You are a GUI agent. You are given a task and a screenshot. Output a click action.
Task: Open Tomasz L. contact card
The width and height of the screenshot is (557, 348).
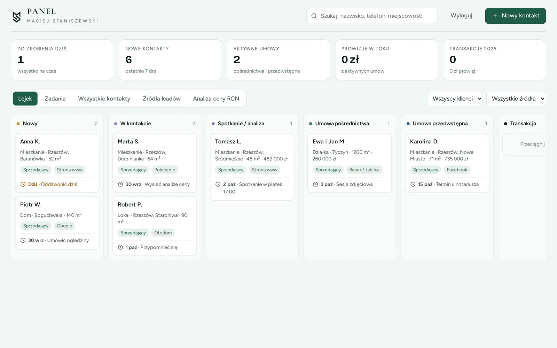252,167
